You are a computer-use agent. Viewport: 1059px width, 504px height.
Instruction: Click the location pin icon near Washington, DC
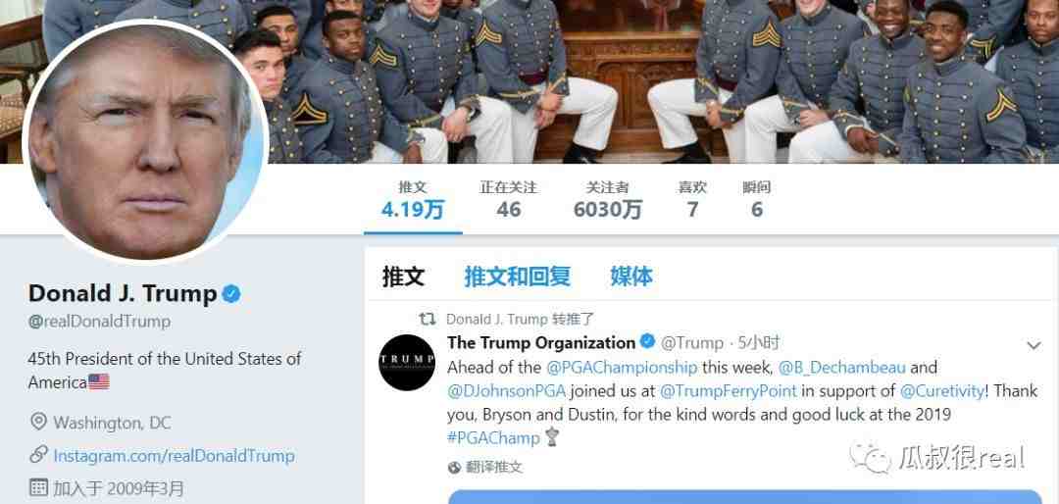(x=38, y=423)
